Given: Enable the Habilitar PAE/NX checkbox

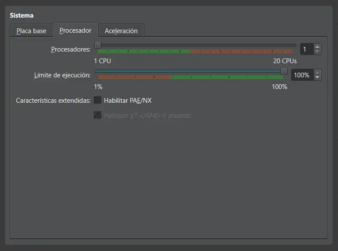Looking at the screenshot, I should coord(98,100).
